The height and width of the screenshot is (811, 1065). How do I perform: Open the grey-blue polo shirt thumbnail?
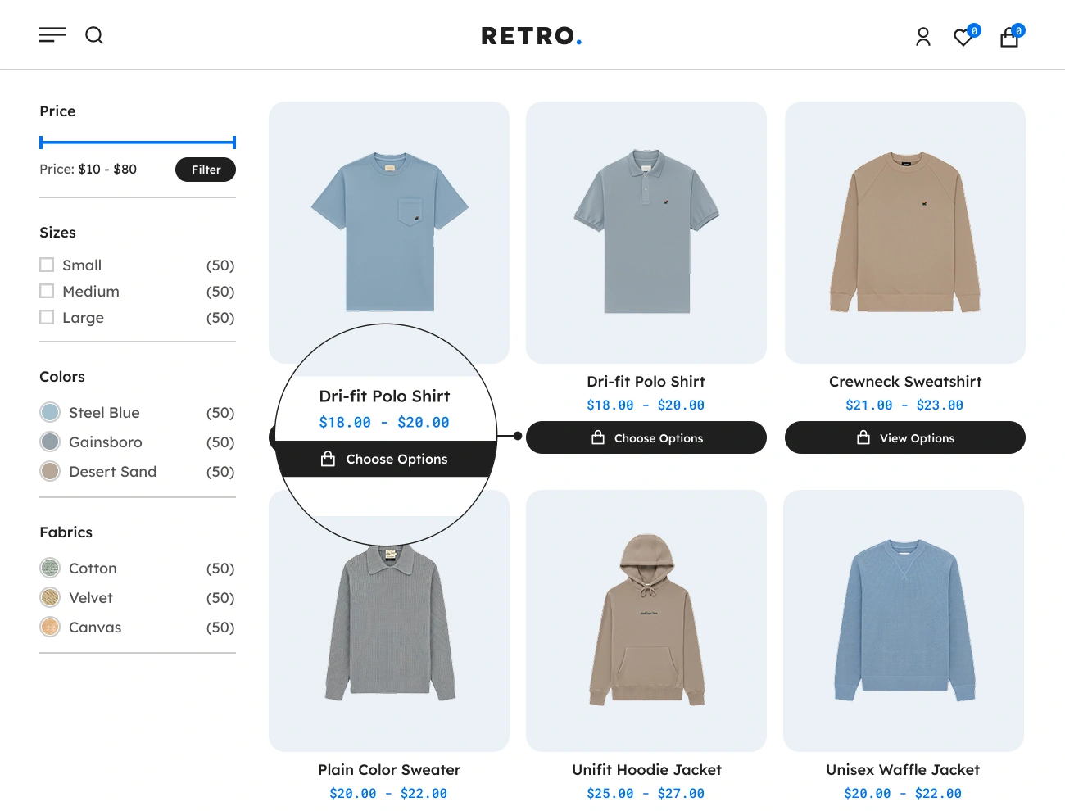coord(646,233)
